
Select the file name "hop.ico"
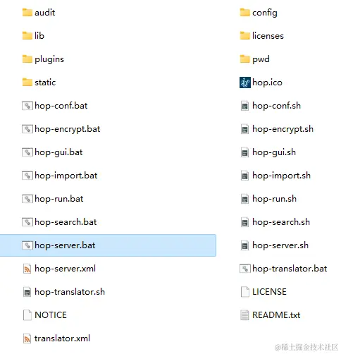[267, 83]
